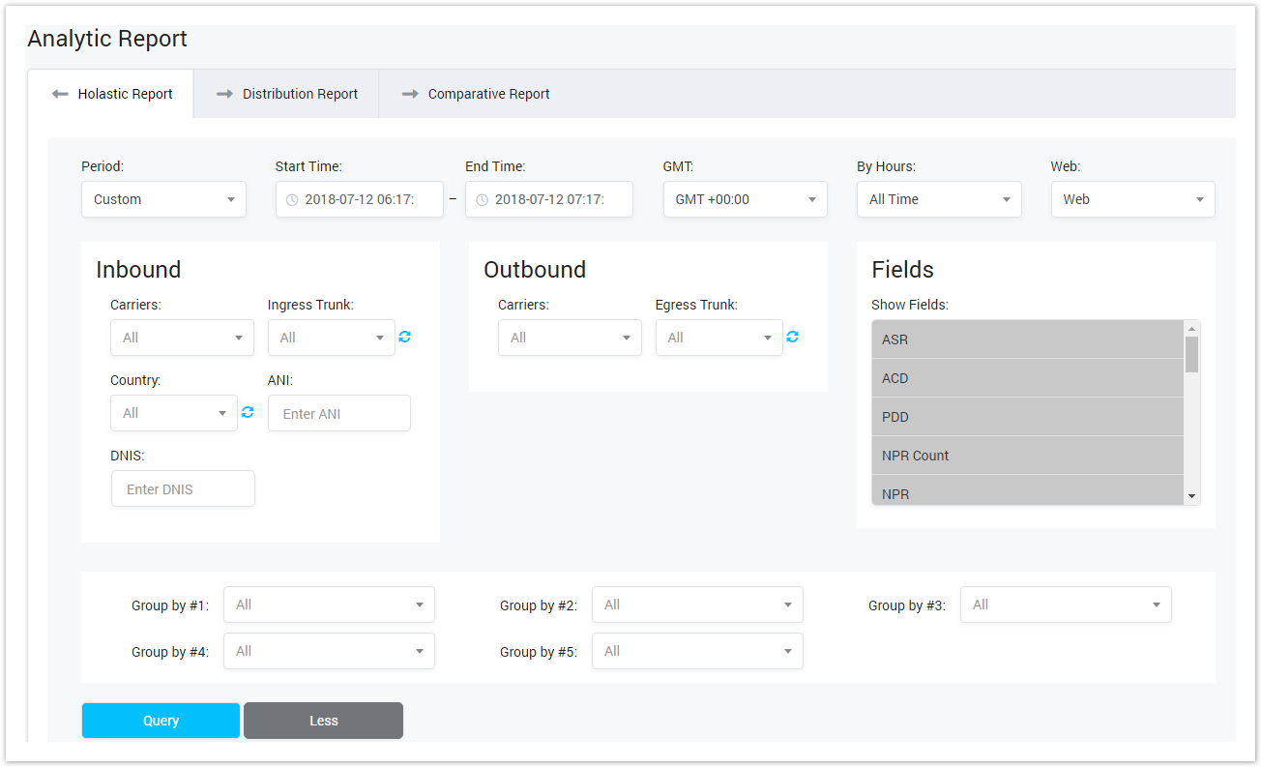Expand the GMT dropdown

click(745, 199)
